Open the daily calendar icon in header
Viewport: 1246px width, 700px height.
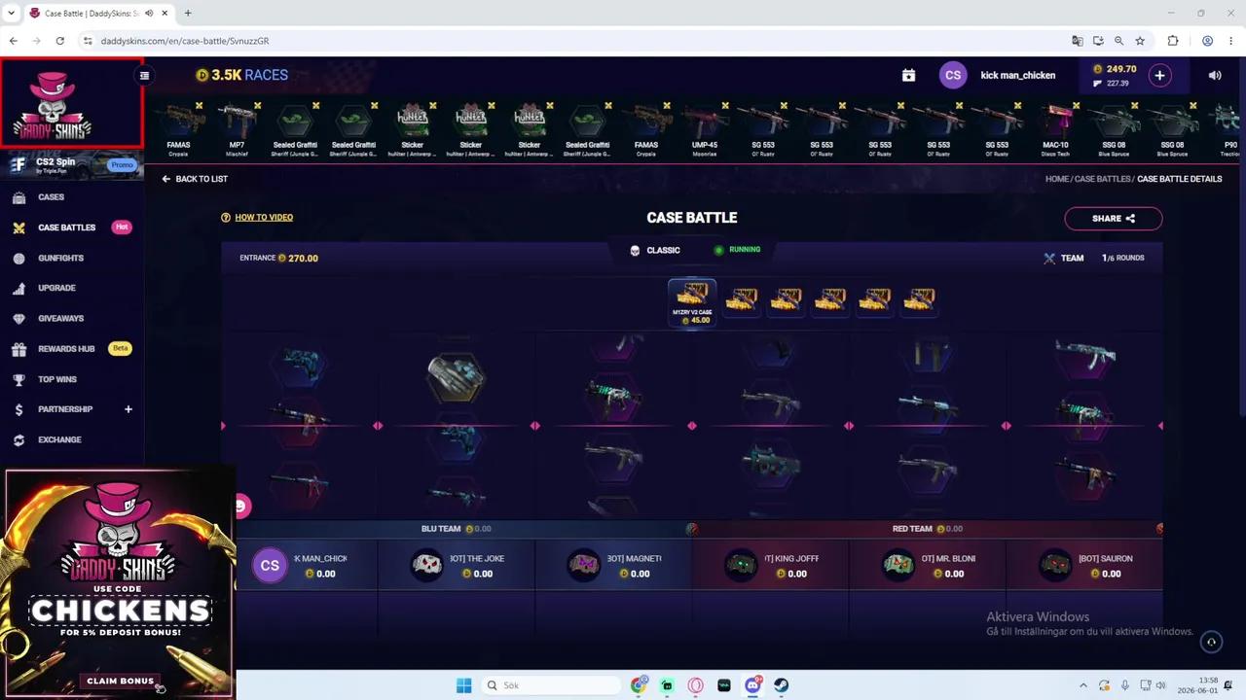coord(908,75)
